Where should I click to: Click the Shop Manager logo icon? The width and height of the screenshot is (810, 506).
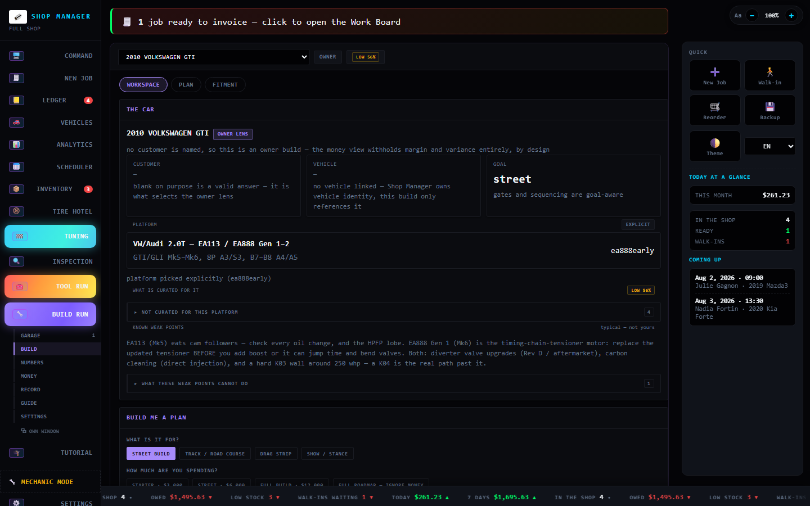point(18,16)
